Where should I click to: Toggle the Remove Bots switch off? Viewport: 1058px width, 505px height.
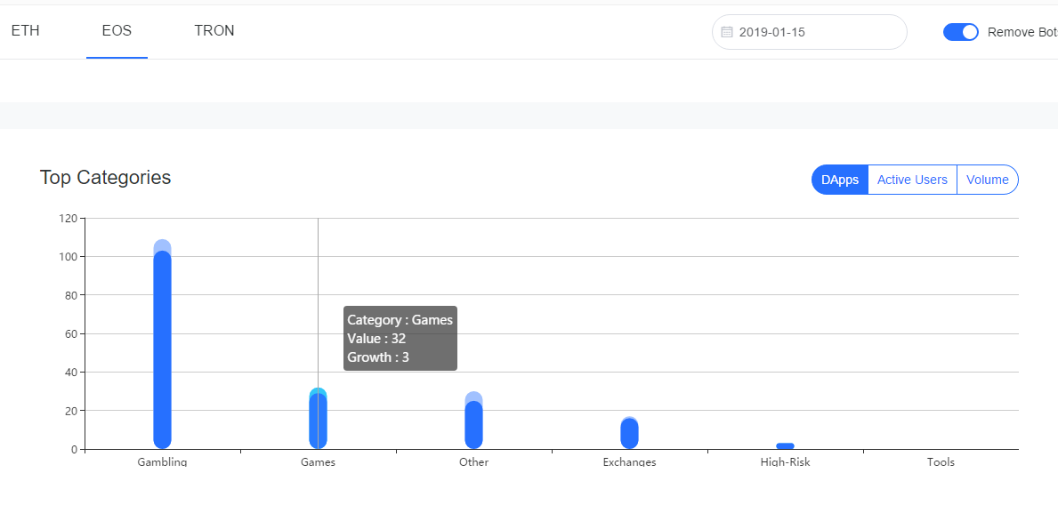click(x=961, y=32)
